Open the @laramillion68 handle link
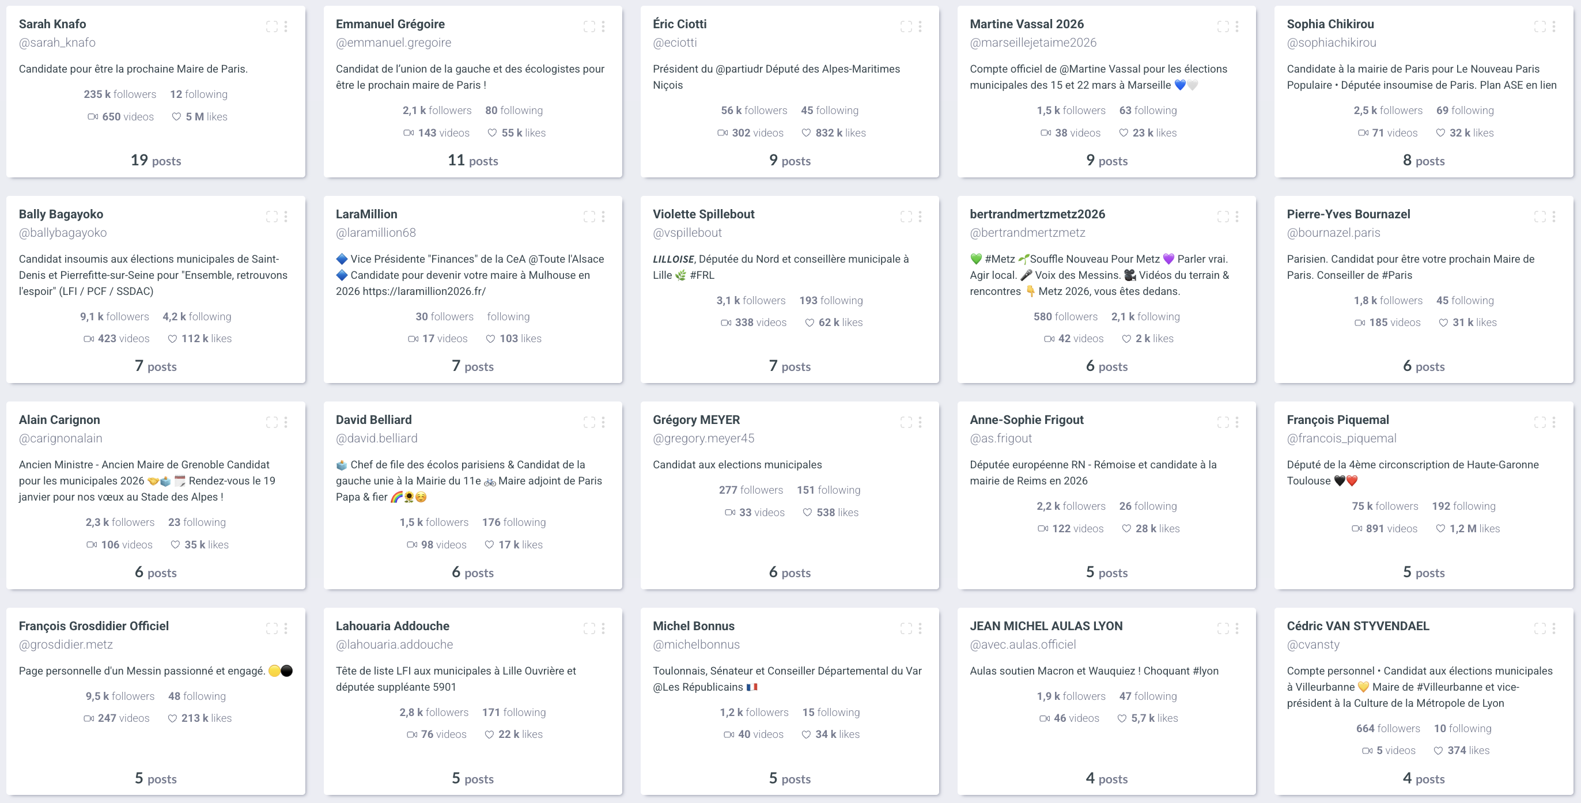 click(376, 233)
